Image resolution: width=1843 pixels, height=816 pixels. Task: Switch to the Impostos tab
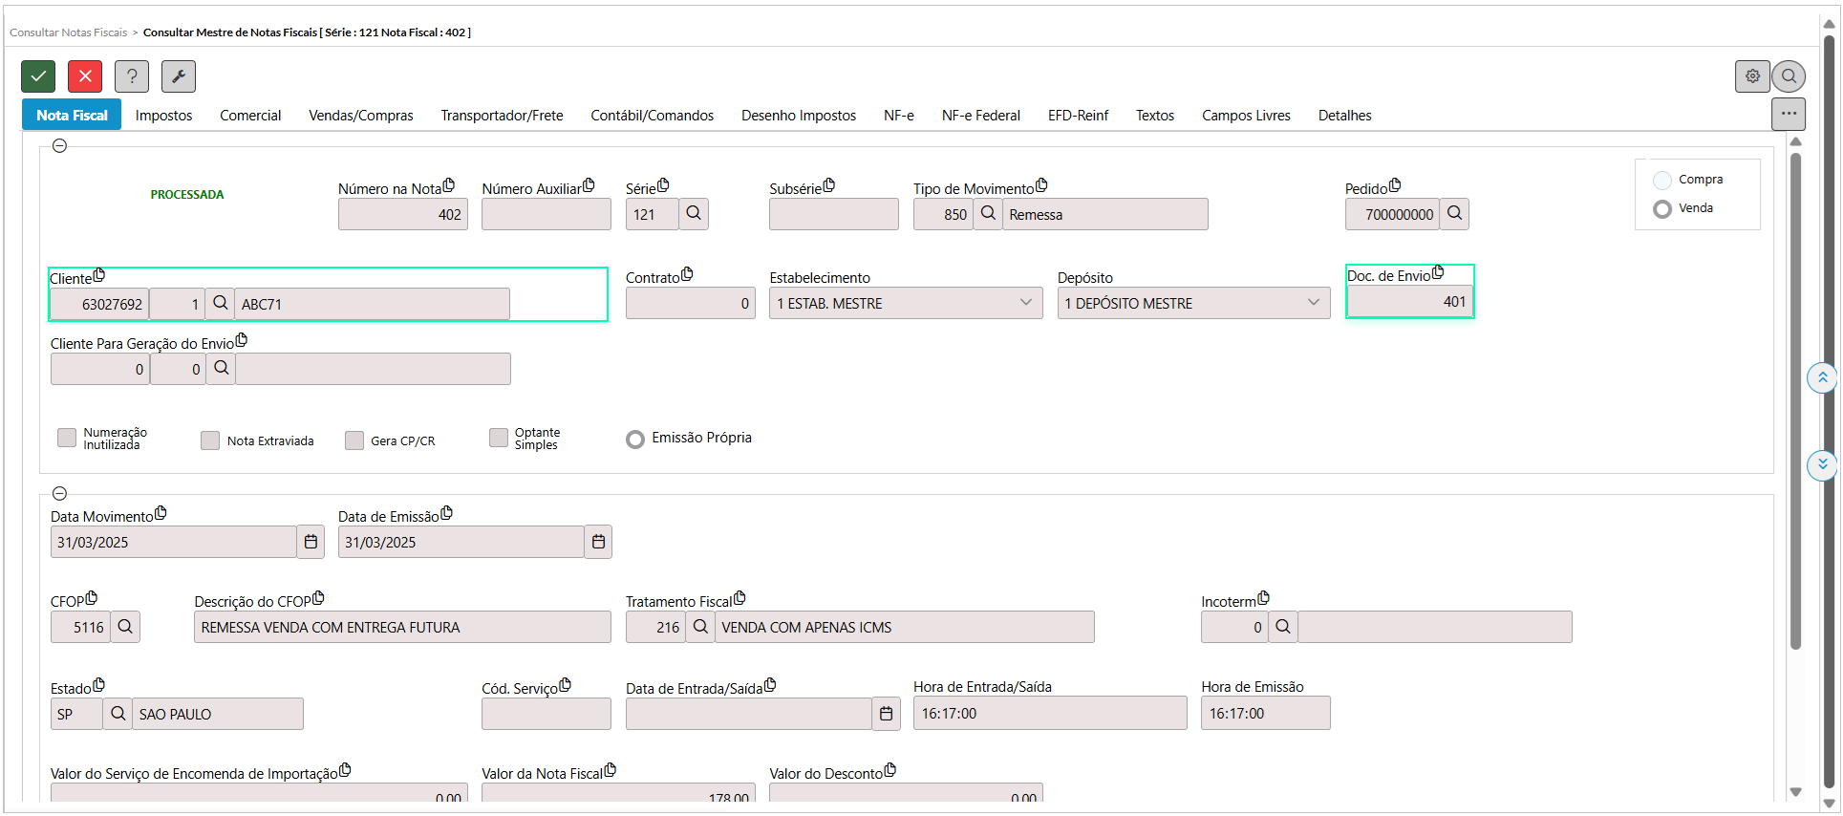coord(163,116)
